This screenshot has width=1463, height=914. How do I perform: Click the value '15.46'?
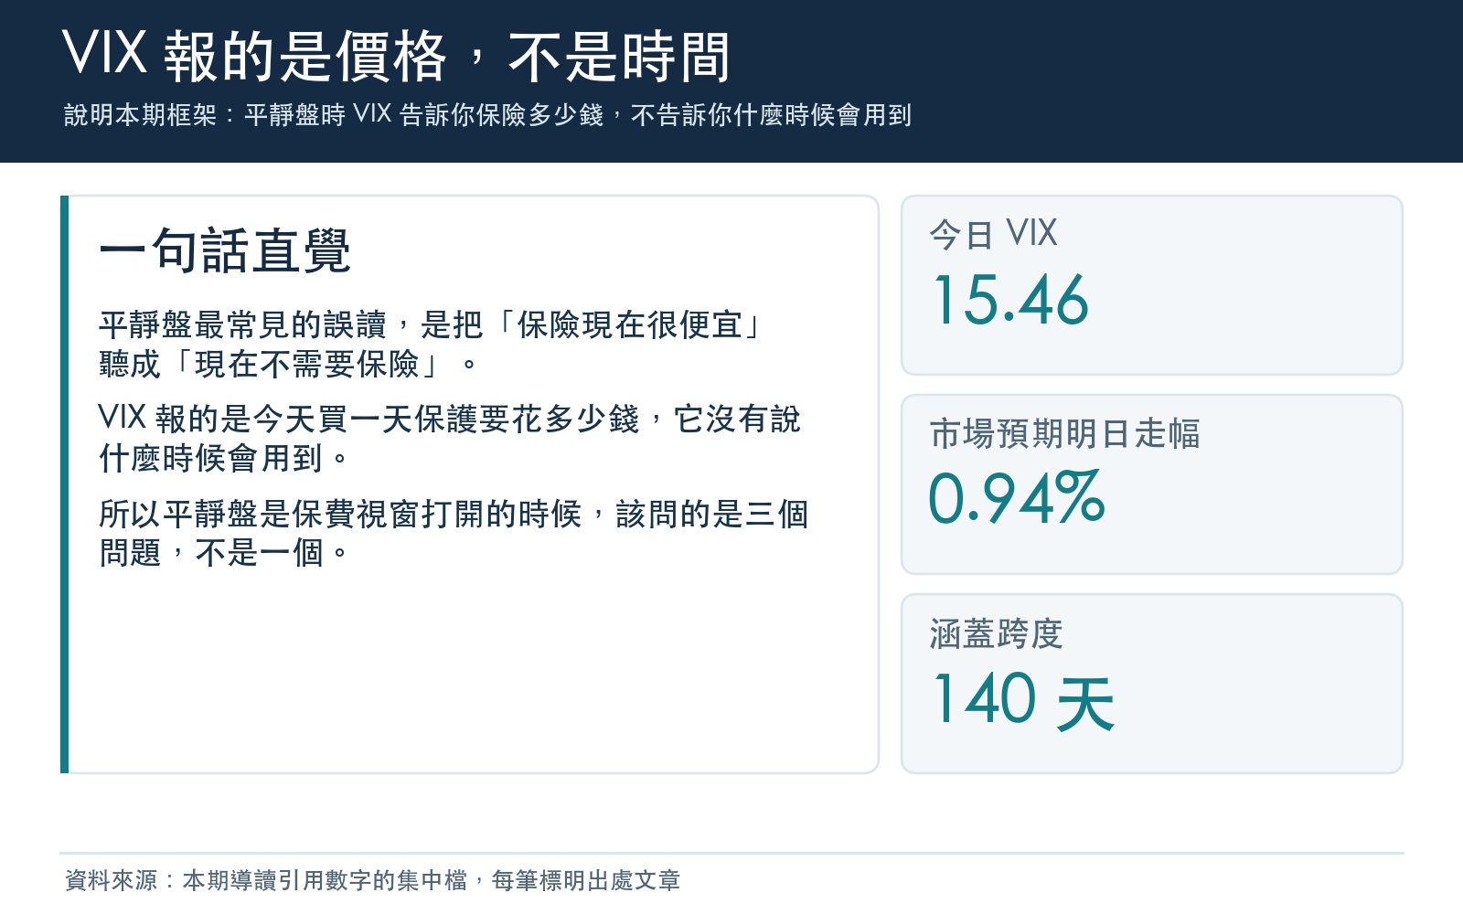[x=1010, y=300]
